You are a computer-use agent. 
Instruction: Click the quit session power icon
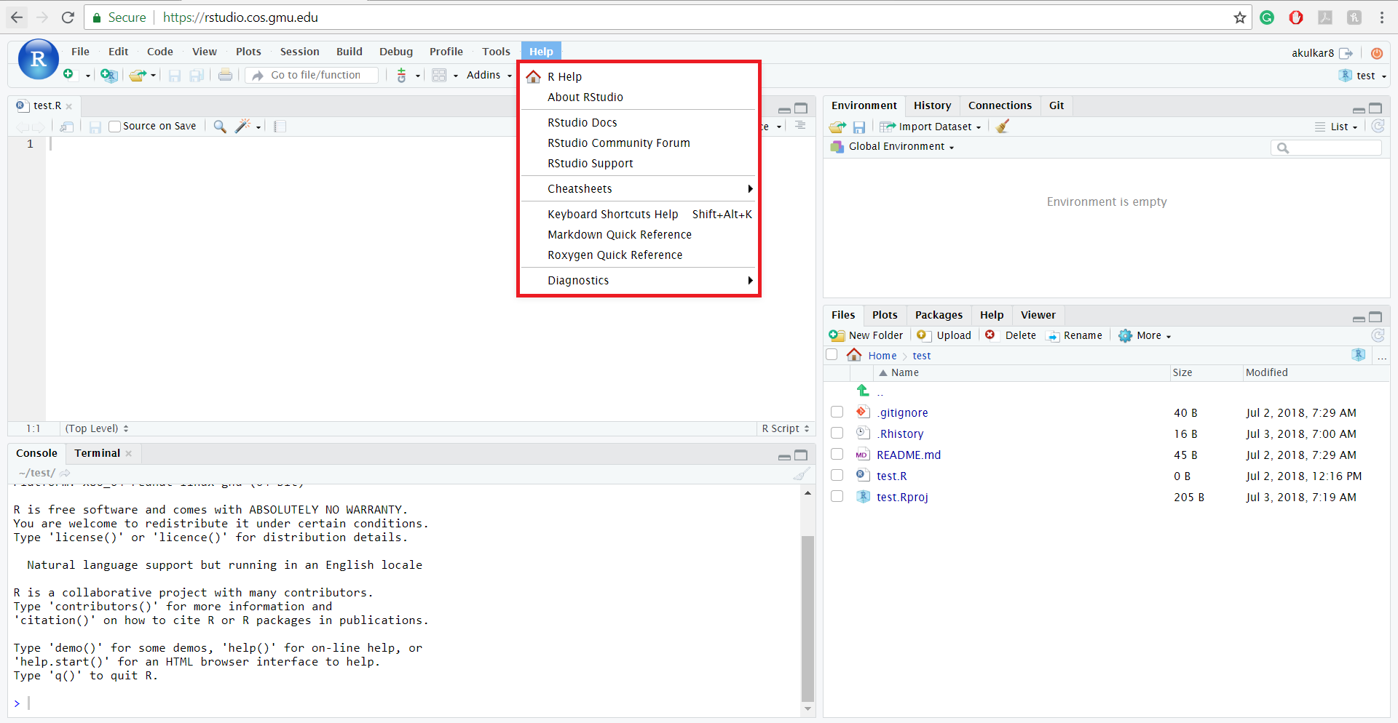click(x=1377, y=53)
